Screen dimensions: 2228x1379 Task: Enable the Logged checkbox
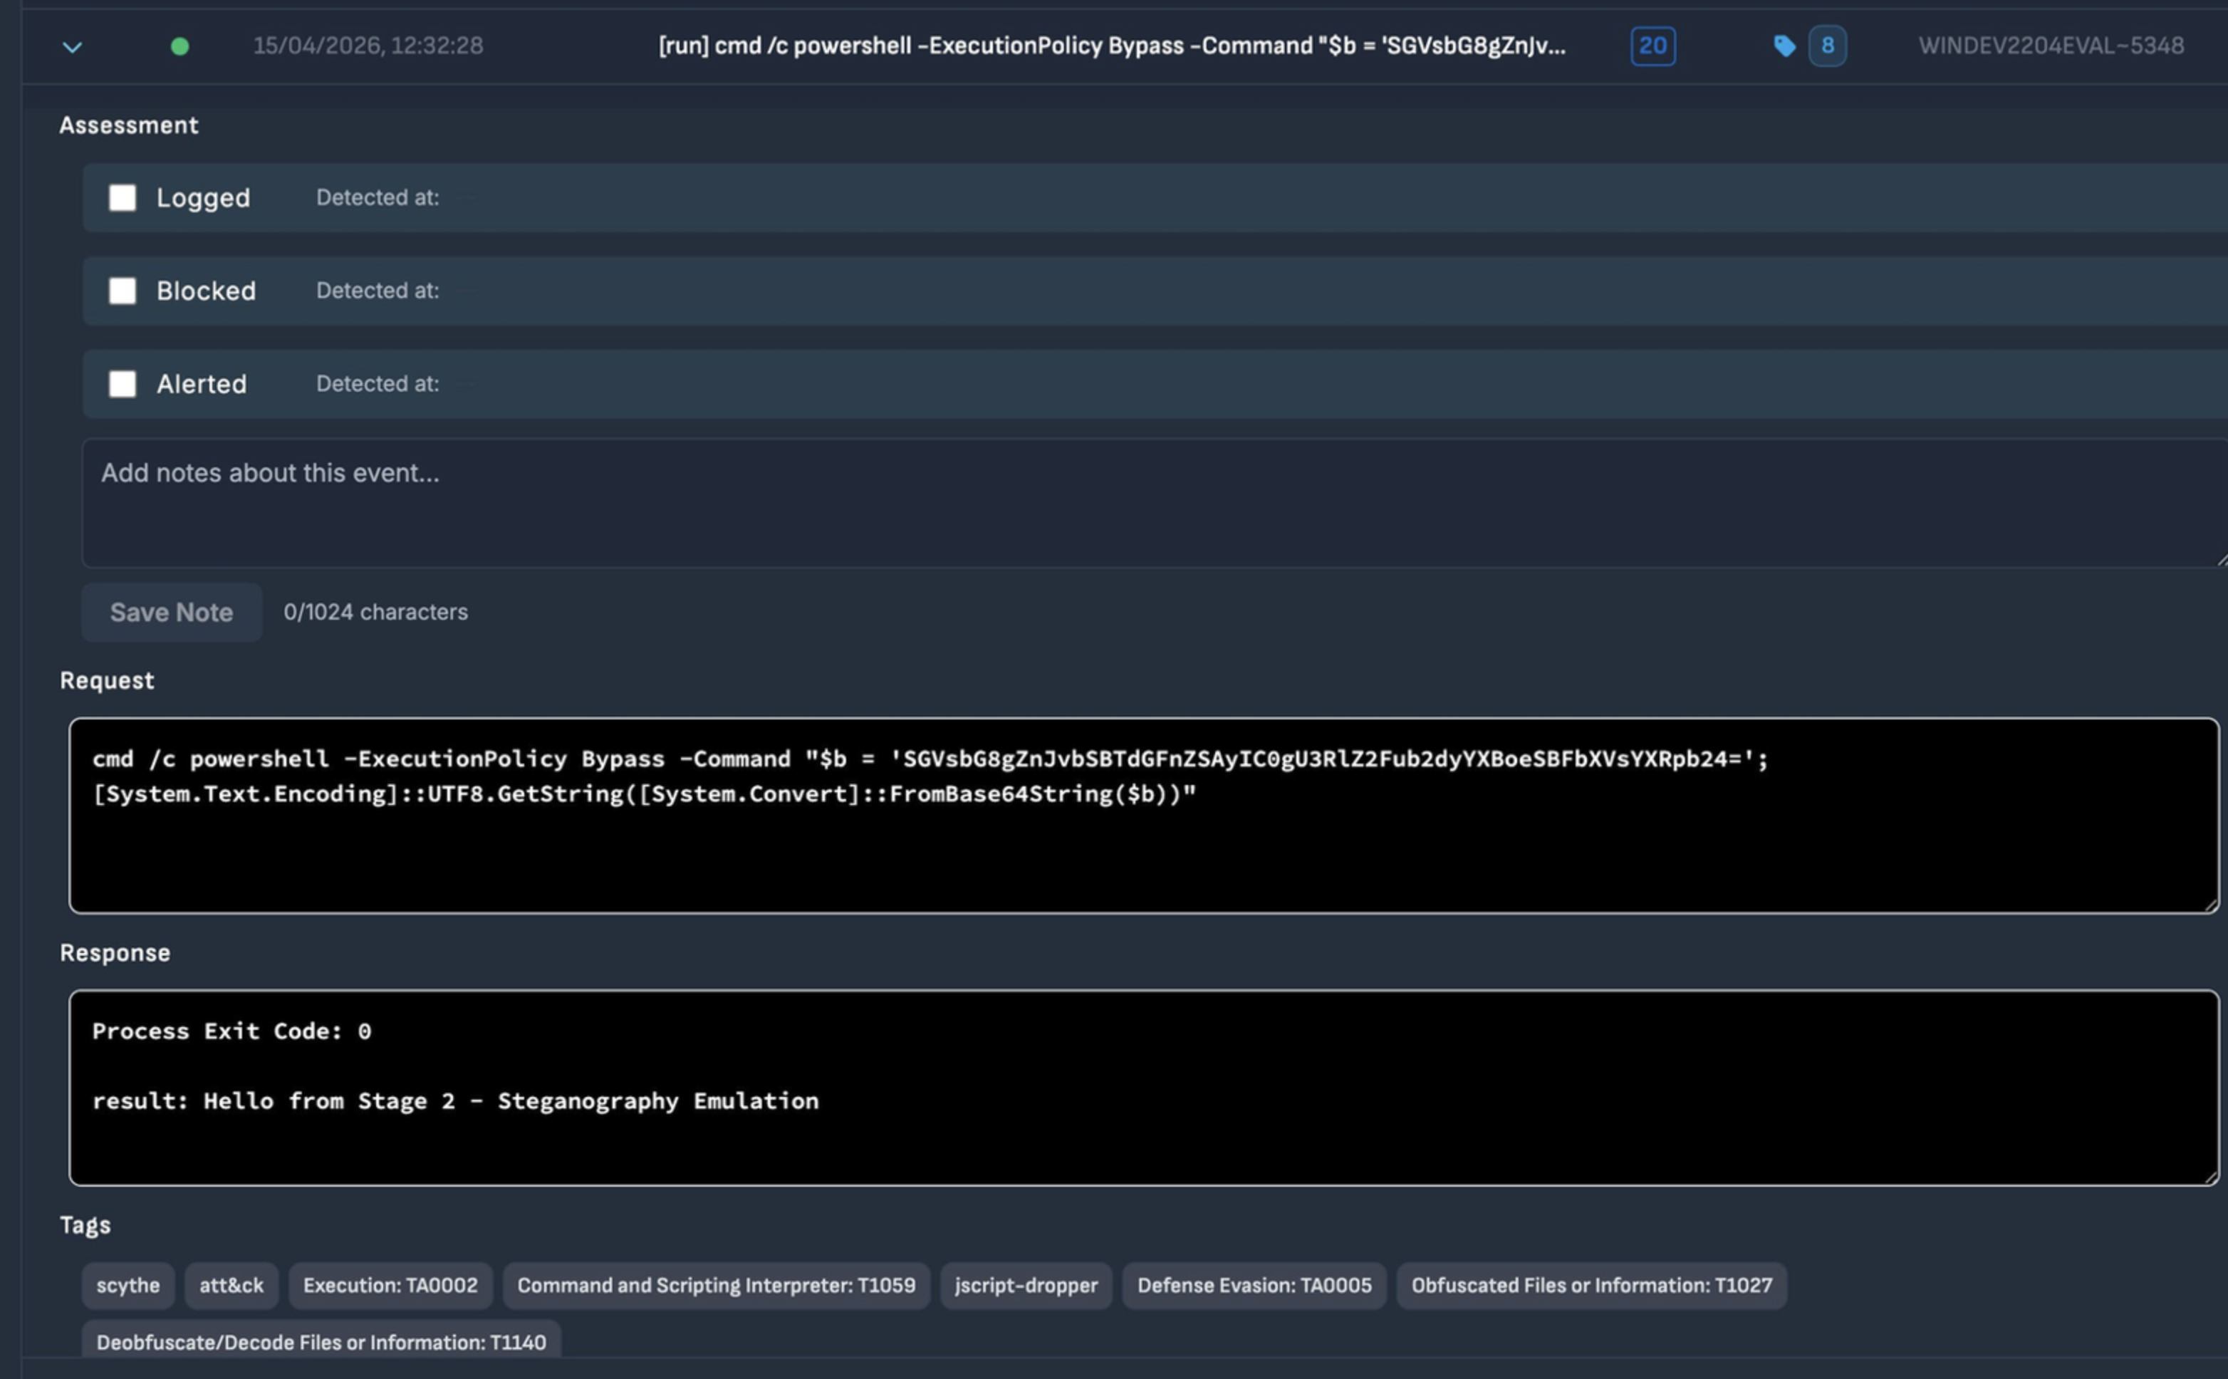[123, 198]
